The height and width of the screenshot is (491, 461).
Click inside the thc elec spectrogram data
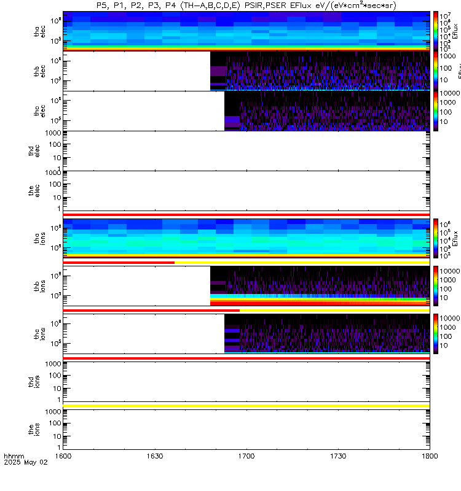click(x=327, y=111)
